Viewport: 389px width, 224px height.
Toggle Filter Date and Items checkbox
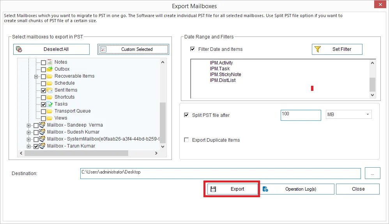click(193, 49)
